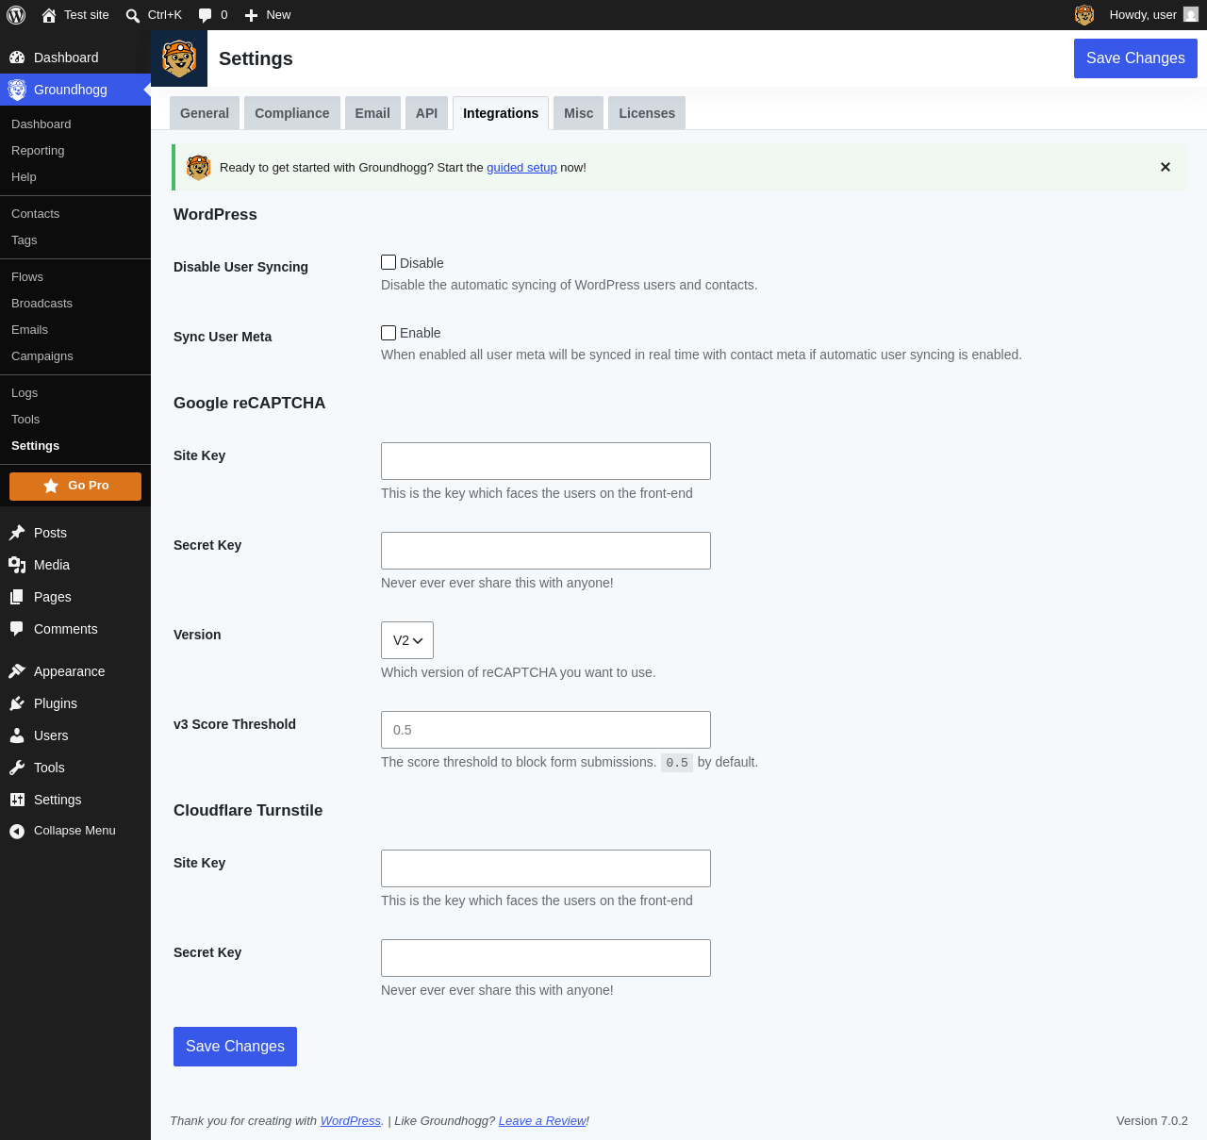Click the WordPress logo in admin bar
Image resolution: width=1207 pixels, height=1140 pixels.
click(x=16, y=15)
